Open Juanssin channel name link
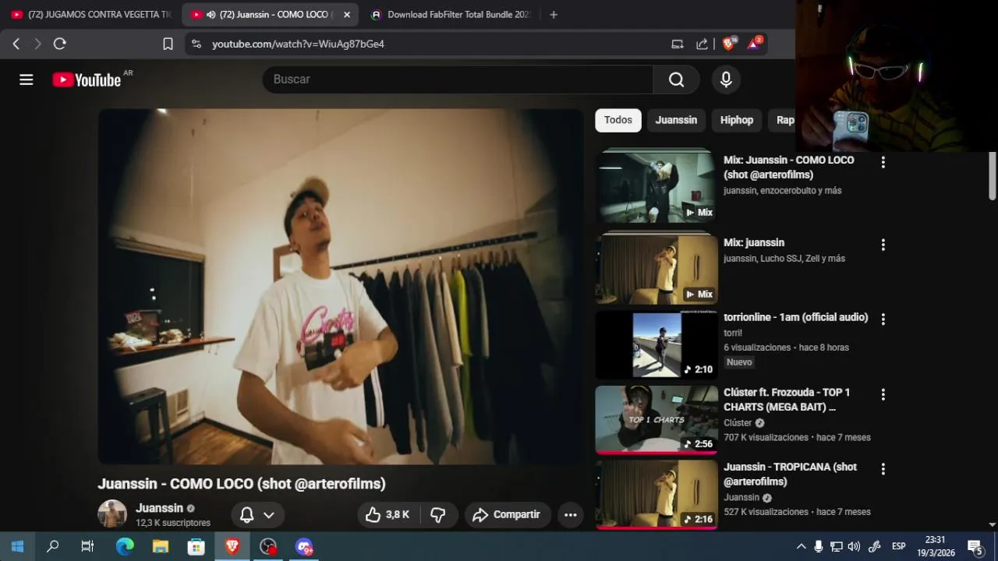The image size is (998, 561). pyautogui.click(x=159, y=508)
